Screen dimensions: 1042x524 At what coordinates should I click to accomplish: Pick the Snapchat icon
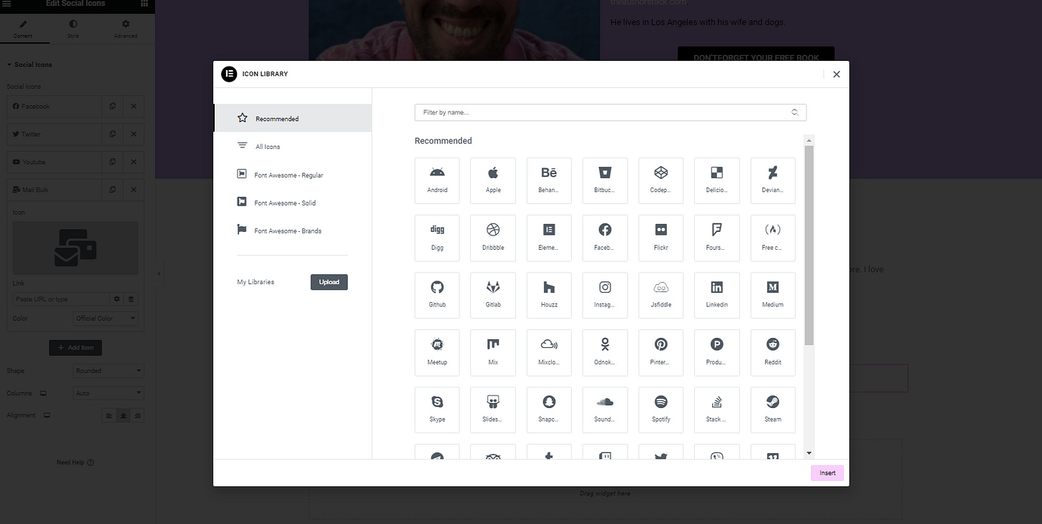[x=549, y=409]
